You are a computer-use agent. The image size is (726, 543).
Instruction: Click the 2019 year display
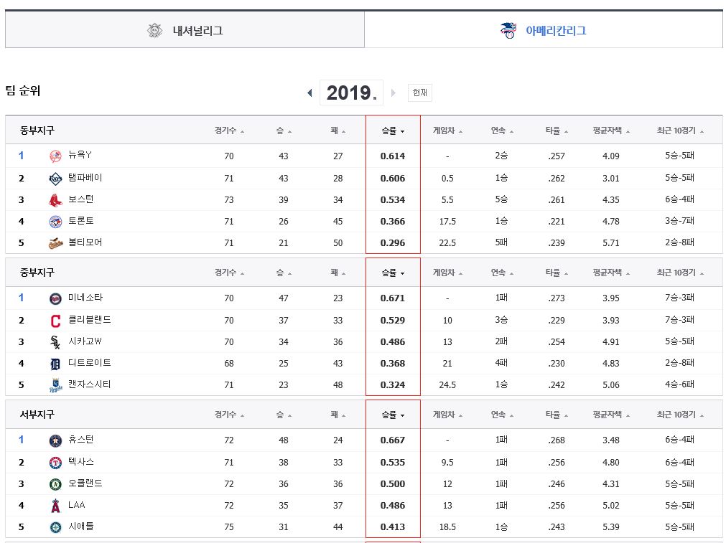pyautogui.click(x=351, y=93)
